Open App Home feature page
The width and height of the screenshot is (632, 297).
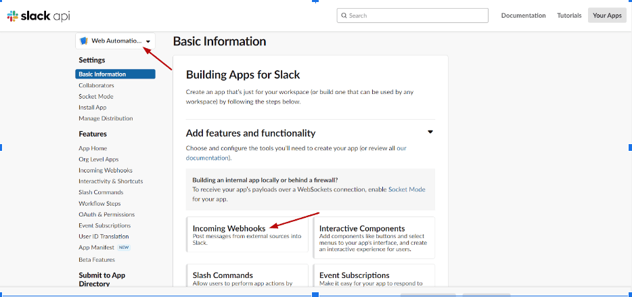(x=93, y=148)
